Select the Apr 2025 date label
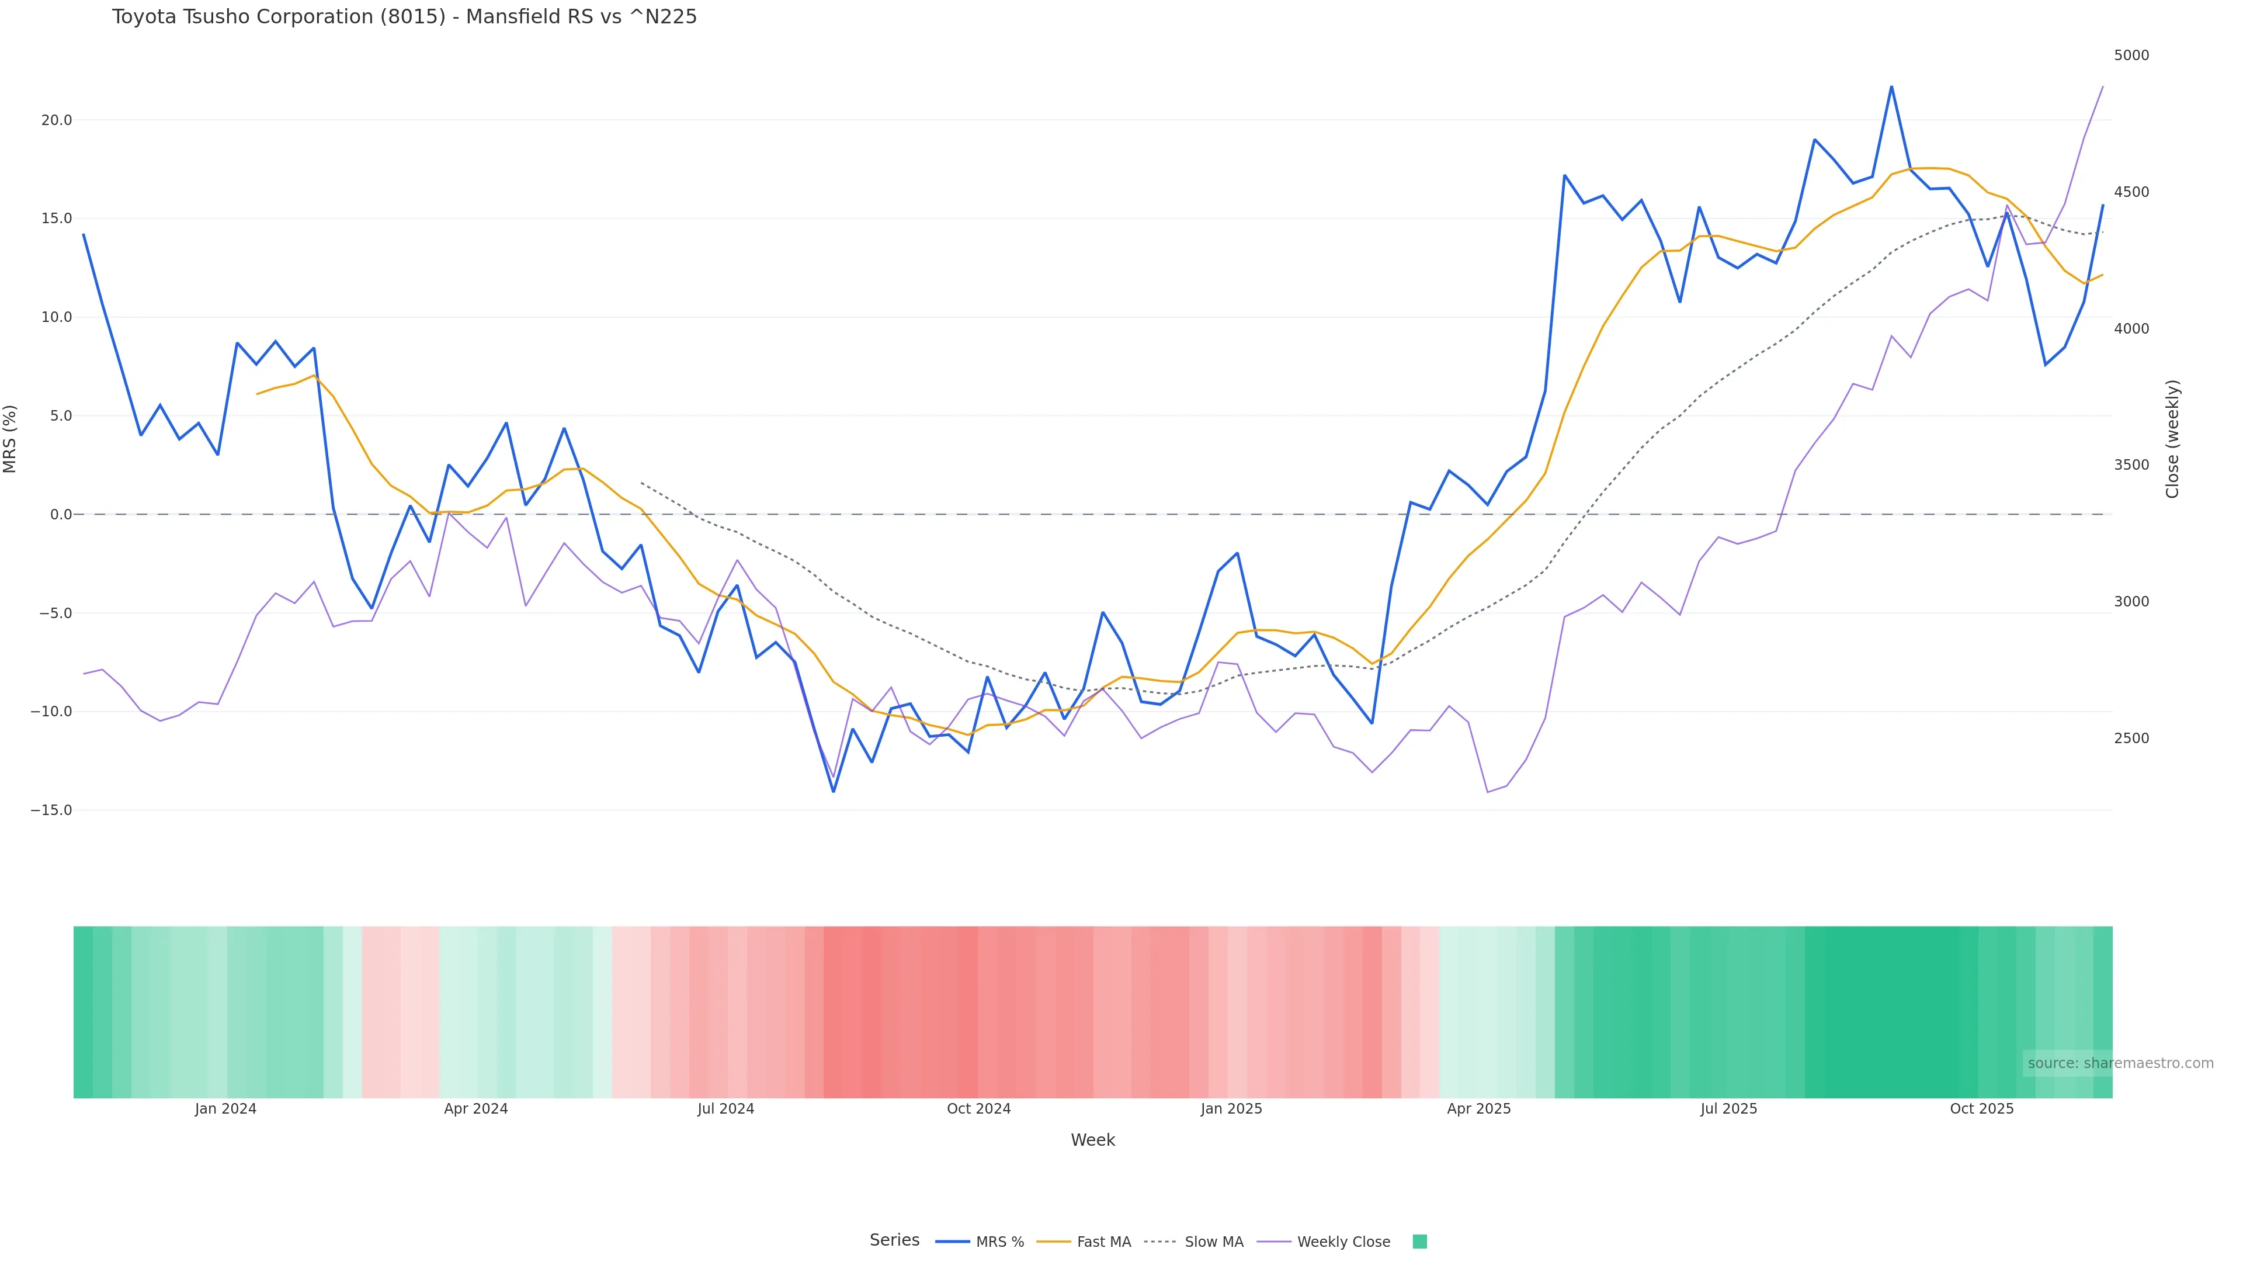This screenshot has width=2243, height=1262. (x=1478, y=1110)
